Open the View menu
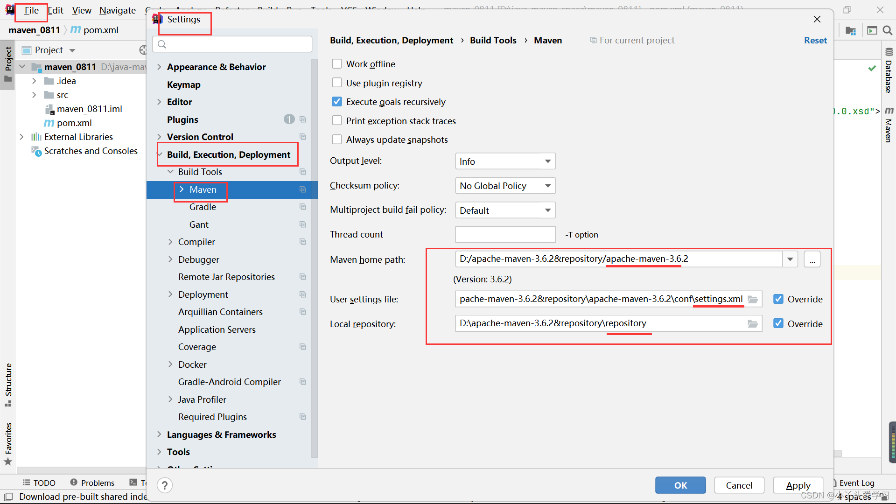The image size is (896, 504). coord(82,10)
